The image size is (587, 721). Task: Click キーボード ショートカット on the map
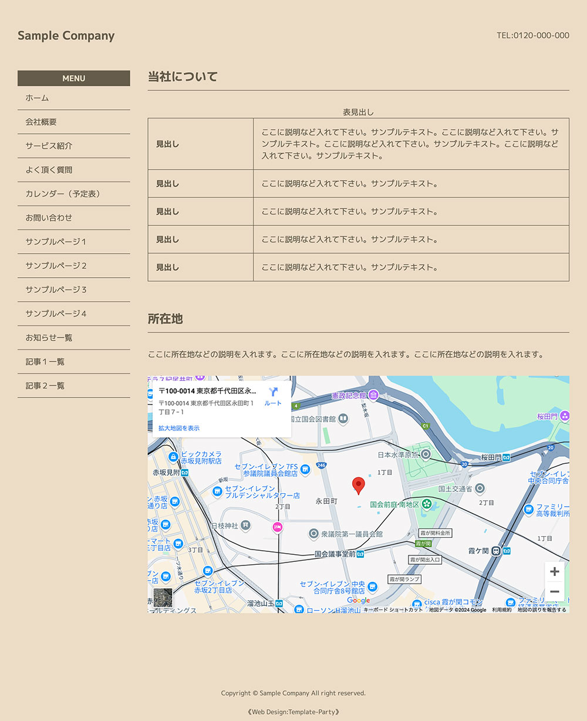[x=393, y=610]
